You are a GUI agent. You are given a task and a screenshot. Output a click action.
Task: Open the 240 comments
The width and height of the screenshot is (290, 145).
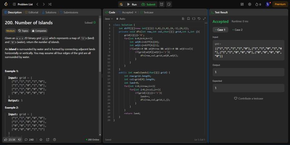29,140
